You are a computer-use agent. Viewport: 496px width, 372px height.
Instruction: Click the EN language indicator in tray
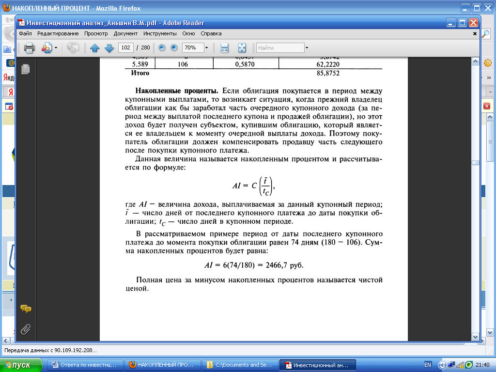tap(428, 365)
